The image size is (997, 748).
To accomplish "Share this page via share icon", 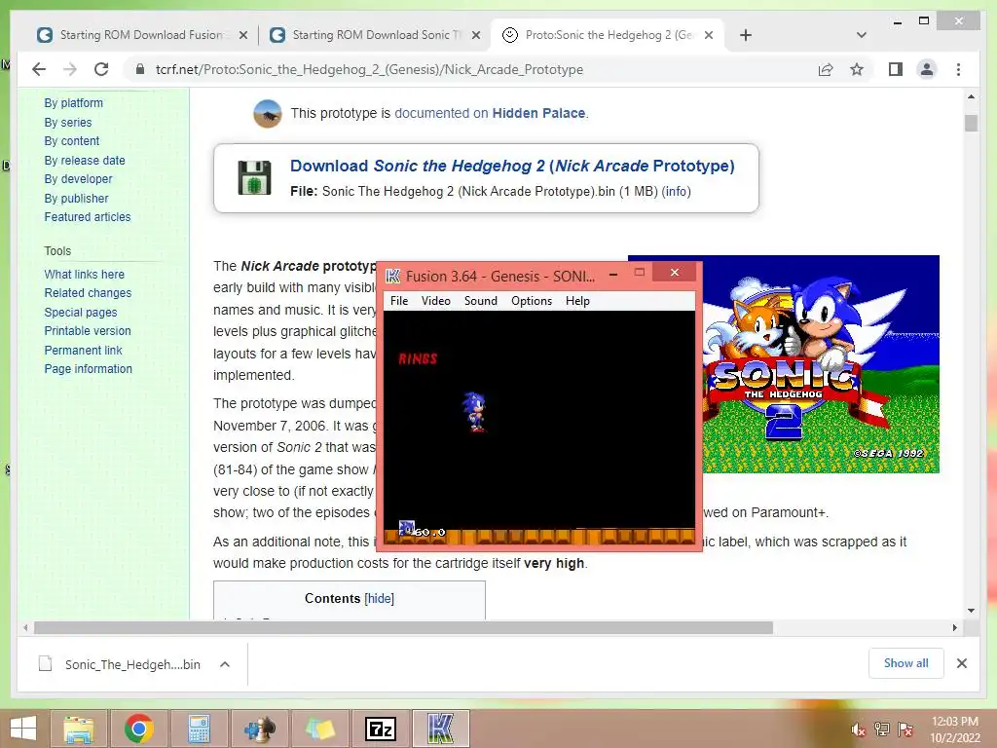I will [826, 69].
